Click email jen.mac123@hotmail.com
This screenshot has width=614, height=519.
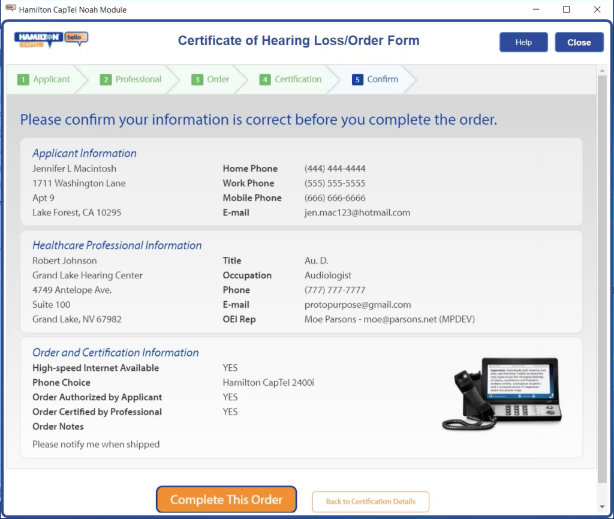pos(357,212)
